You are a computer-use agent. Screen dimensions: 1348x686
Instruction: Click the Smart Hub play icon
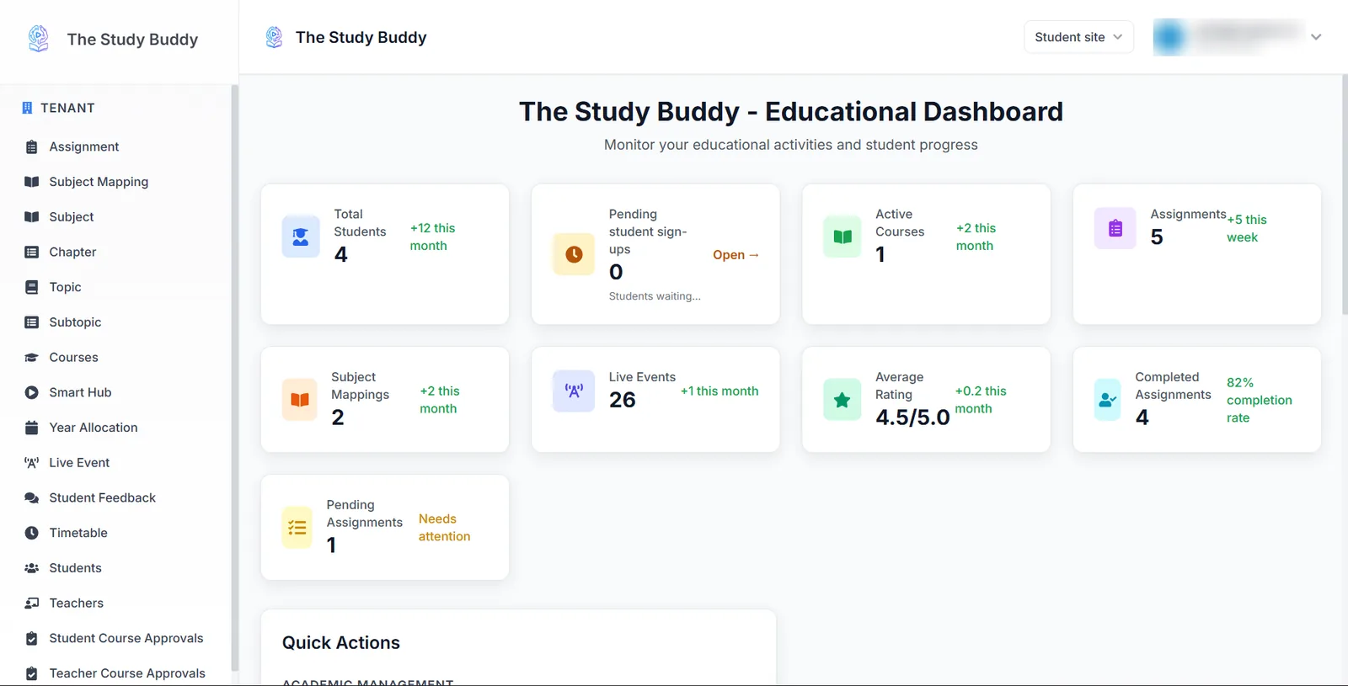(x=31, y=393)
